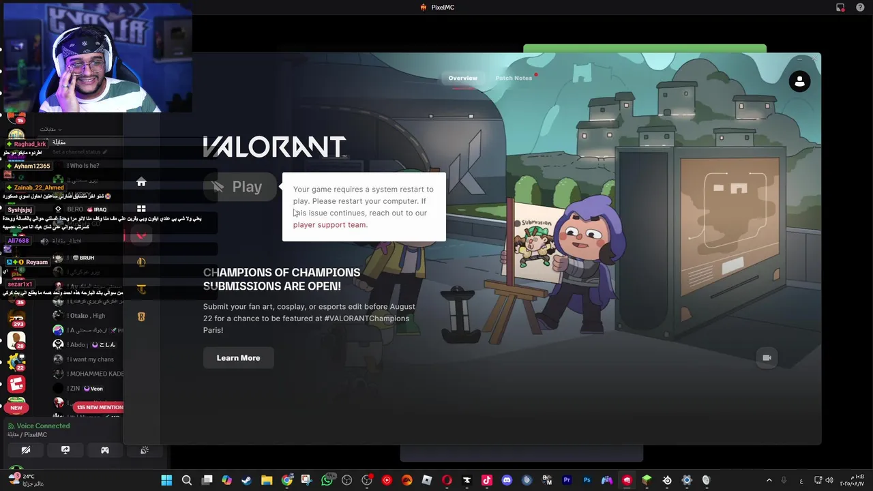Open Adobe Premiere Pro from taskbar
This screenshot has height=491, width=873.
[567, 480]
